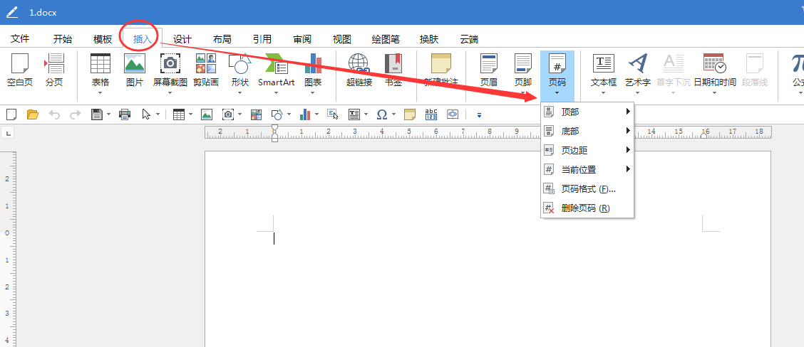The image size is (804, 347).
Task: Open the 文件 menu tab
Action: 20,39
